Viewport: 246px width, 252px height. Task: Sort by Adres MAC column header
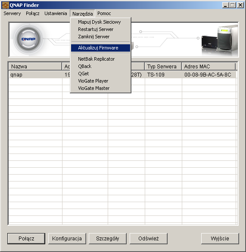[209, 67]
